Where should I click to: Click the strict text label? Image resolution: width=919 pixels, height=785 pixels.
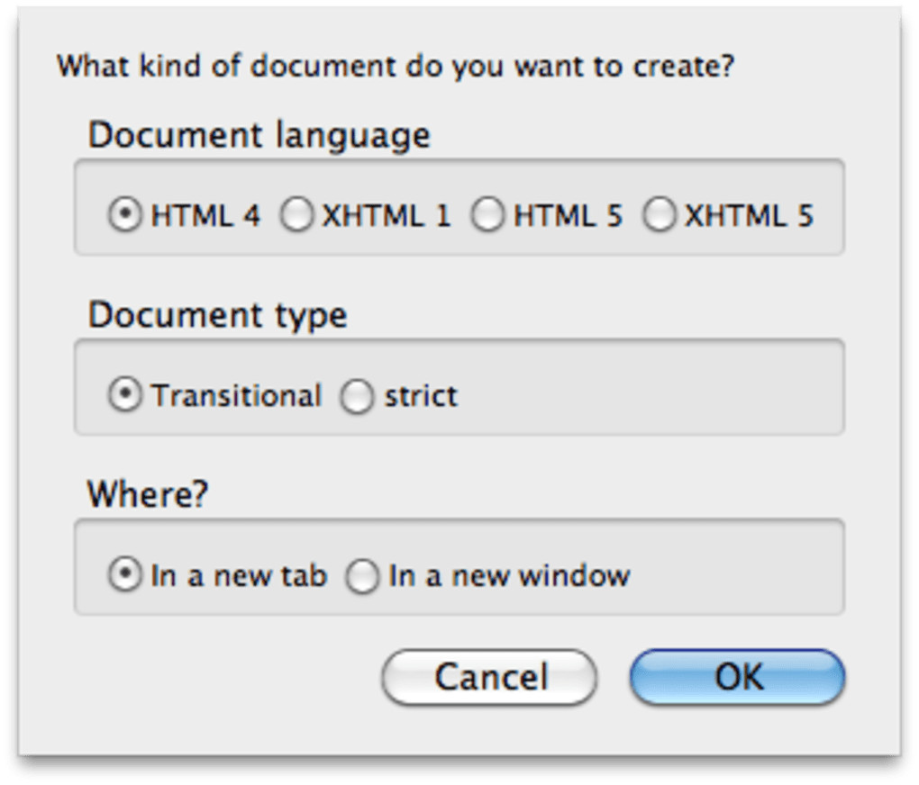(x=421, y=396)
